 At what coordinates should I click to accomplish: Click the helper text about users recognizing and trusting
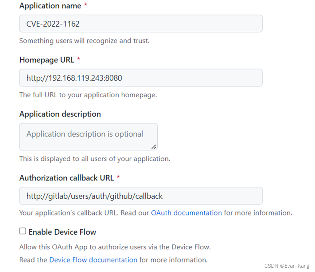[84, 40]
